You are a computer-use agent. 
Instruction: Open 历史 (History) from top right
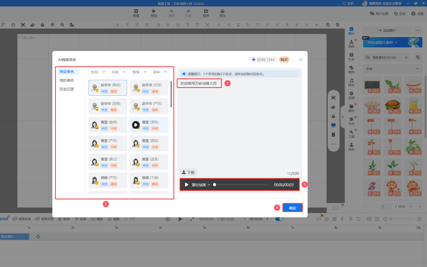click(x=400, y=14)
